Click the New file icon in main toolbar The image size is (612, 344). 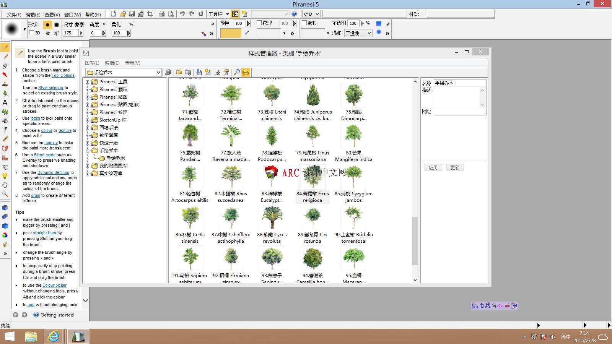click(x=114, y=14)
